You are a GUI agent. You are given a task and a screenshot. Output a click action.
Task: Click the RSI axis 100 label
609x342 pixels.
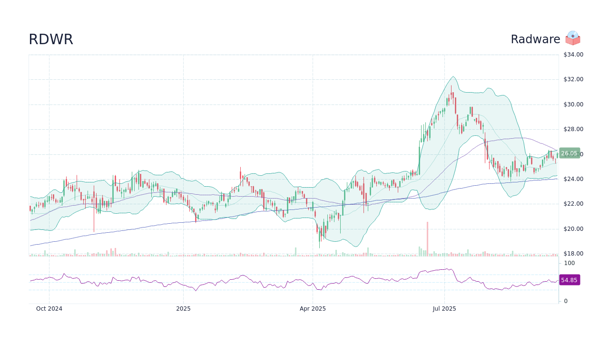click(x=570, y=263)
